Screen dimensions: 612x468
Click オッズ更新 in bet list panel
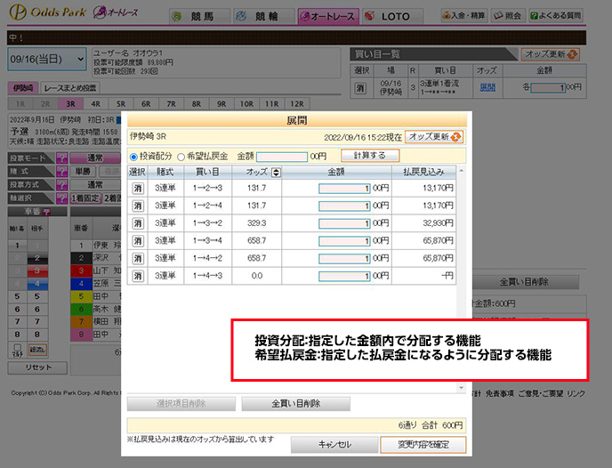(x=551, y=54)
